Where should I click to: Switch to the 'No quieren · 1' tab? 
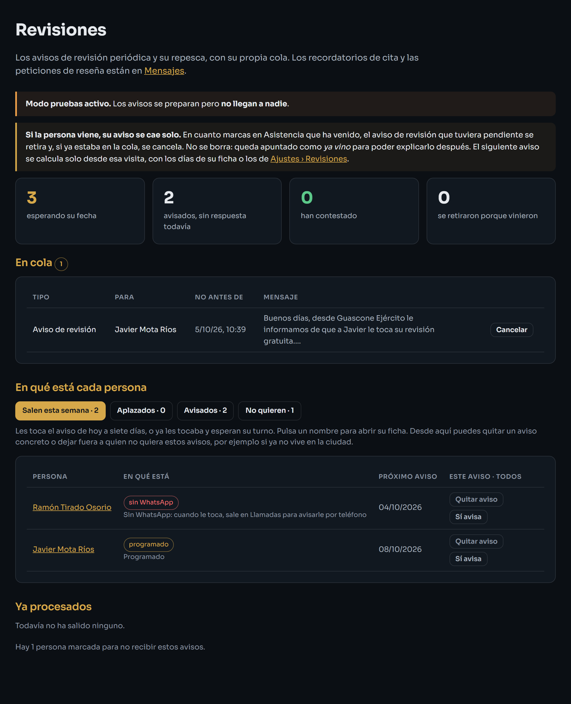[269, 410]
